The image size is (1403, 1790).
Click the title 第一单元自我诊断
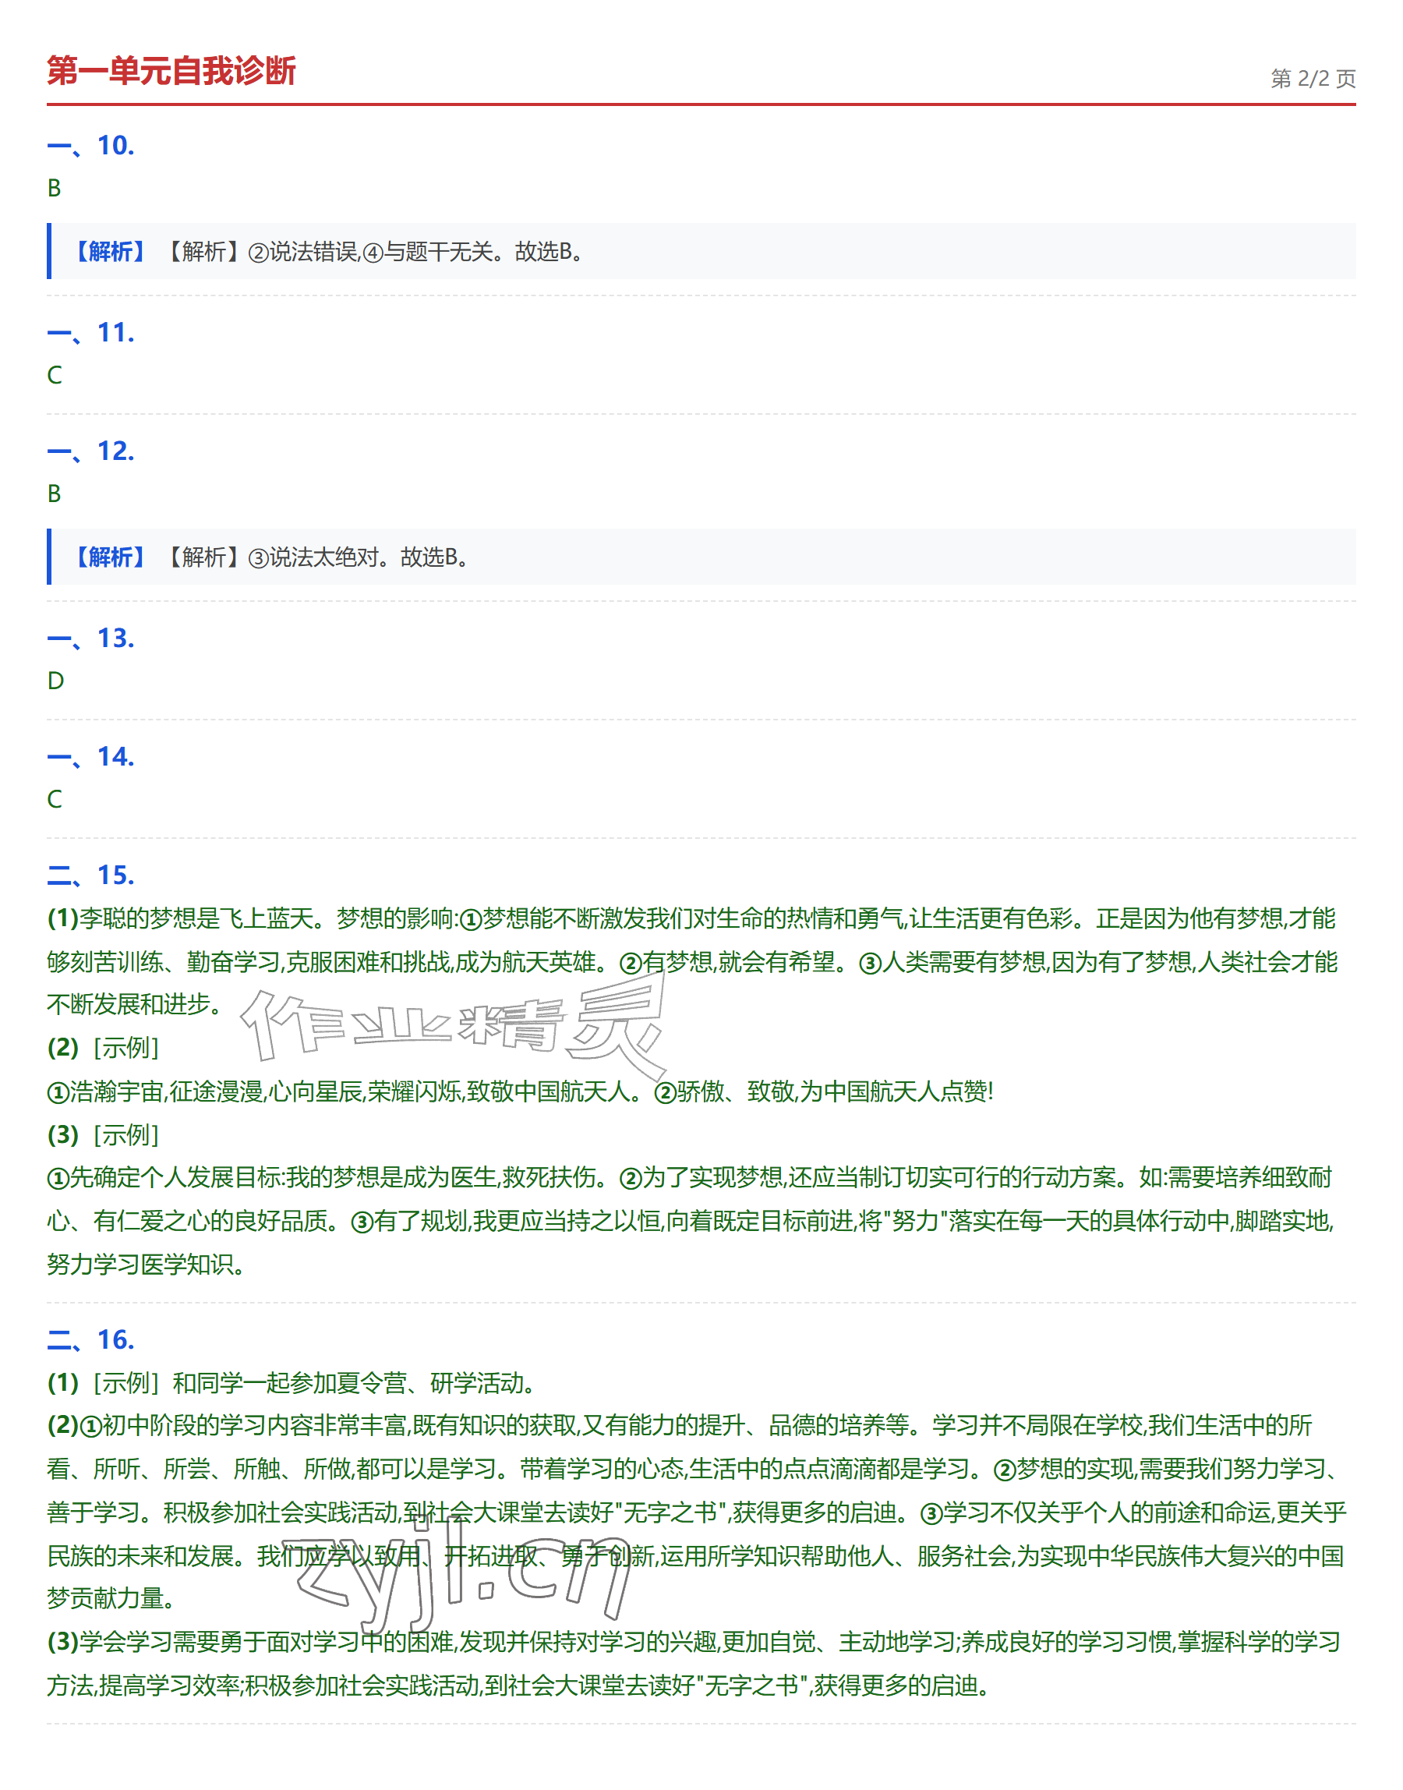coord(171,71)
